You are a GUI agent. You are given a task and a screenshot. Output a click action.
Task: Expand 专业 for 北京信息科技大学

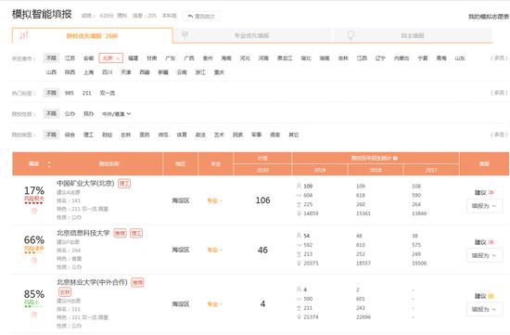215,250
